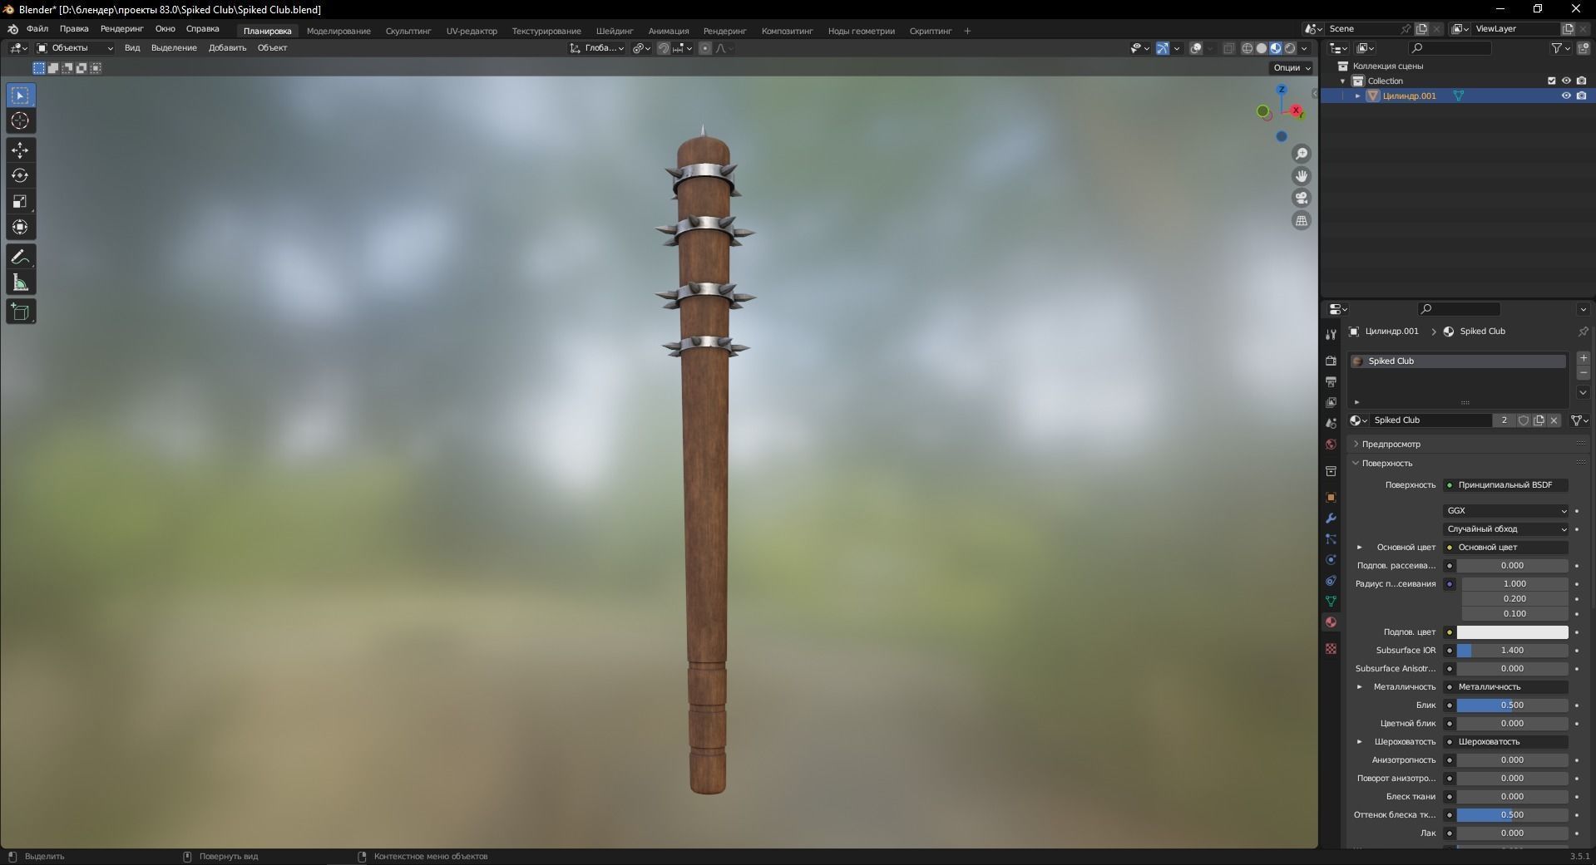Toggle render camera icon for Цилиндр.001
The width and height of the screenshot is (1596, 865).
click(x=1581, y=96)
